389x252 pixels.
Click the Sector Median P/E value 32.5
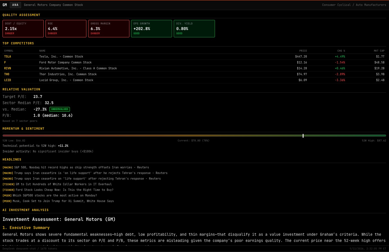tap(49, 103)
